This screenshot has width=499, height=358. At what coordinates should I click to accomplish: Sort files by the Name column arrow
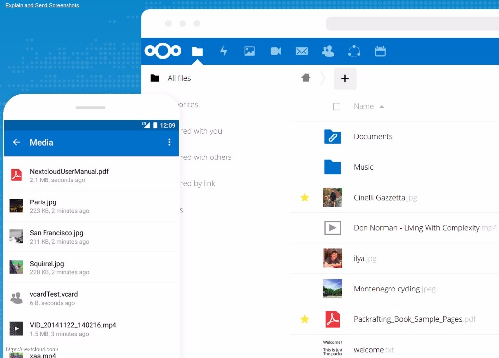tap(382, 107)
